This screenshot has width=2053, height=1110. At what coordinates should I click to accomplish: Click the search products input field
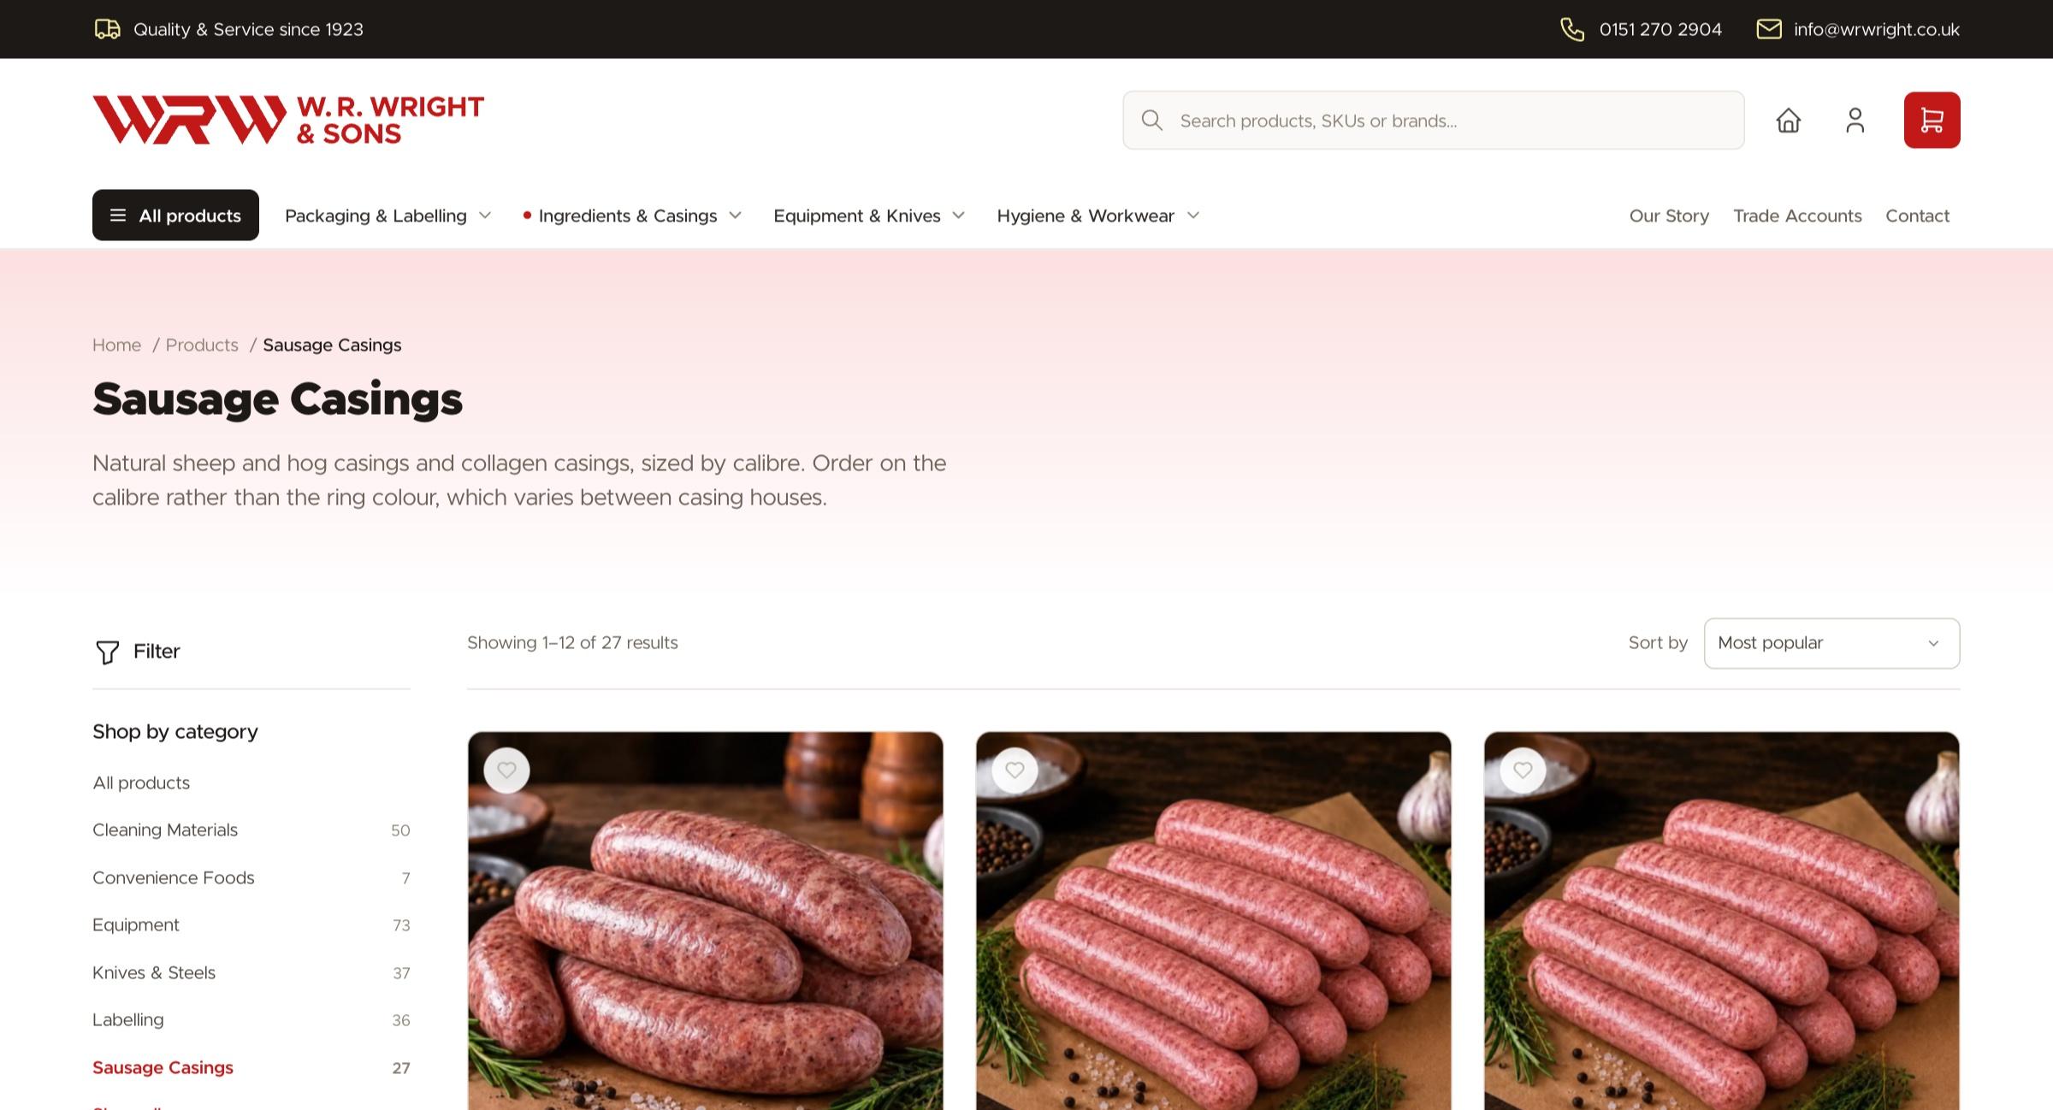tap(1433, 121)
